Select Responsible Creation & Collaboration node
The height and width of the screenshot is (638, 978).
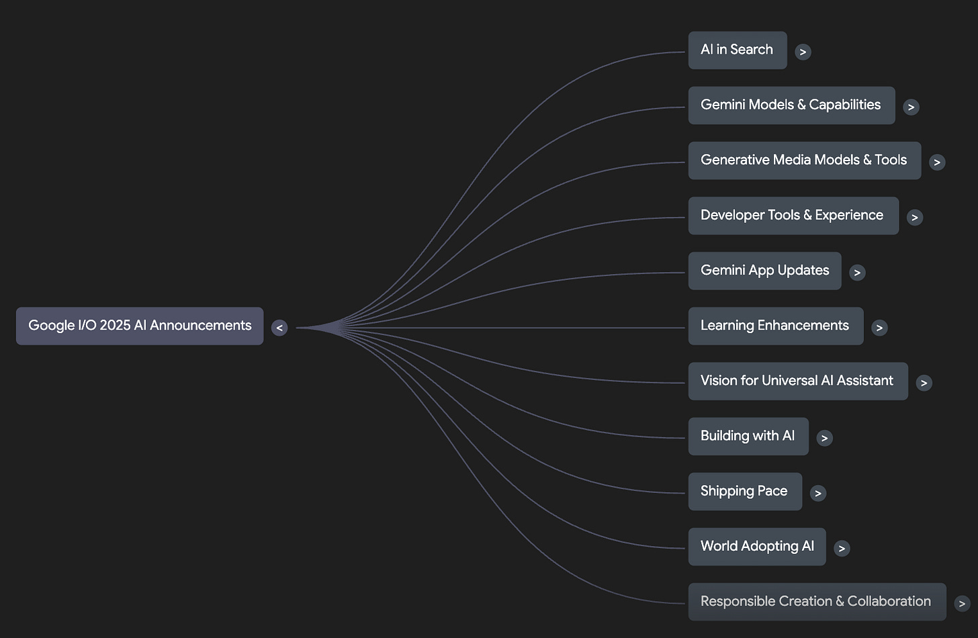click(x=817, y=601)
